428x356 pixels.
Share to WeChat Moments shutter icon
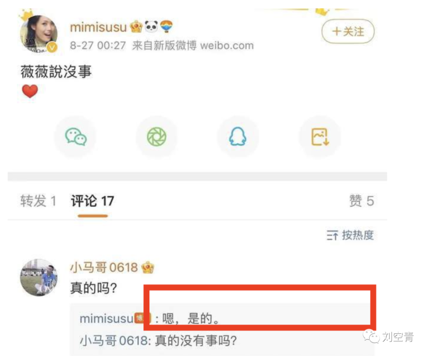point(157,136)
